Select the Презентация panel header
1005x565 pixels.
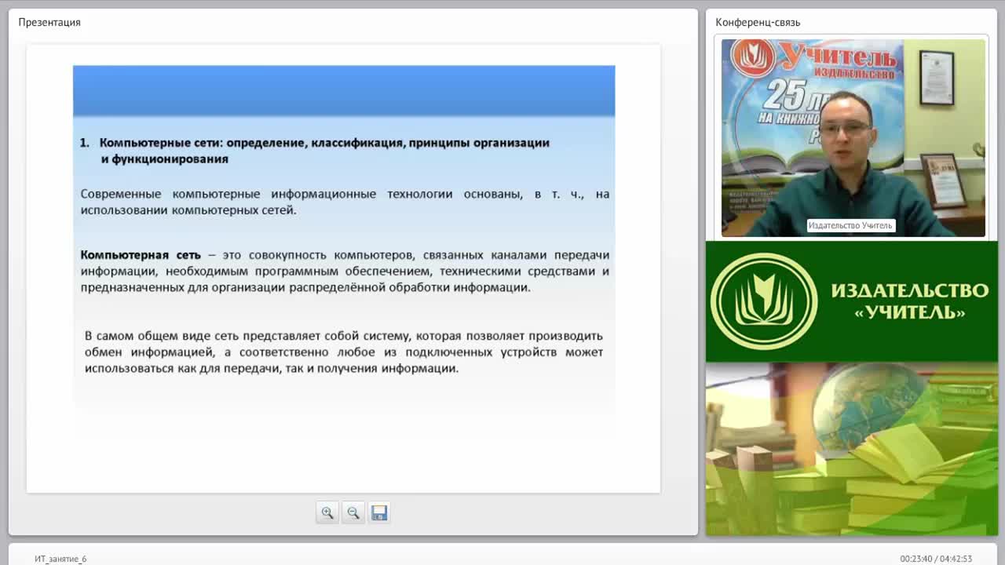pyautogui.click(x=49, y=22)
